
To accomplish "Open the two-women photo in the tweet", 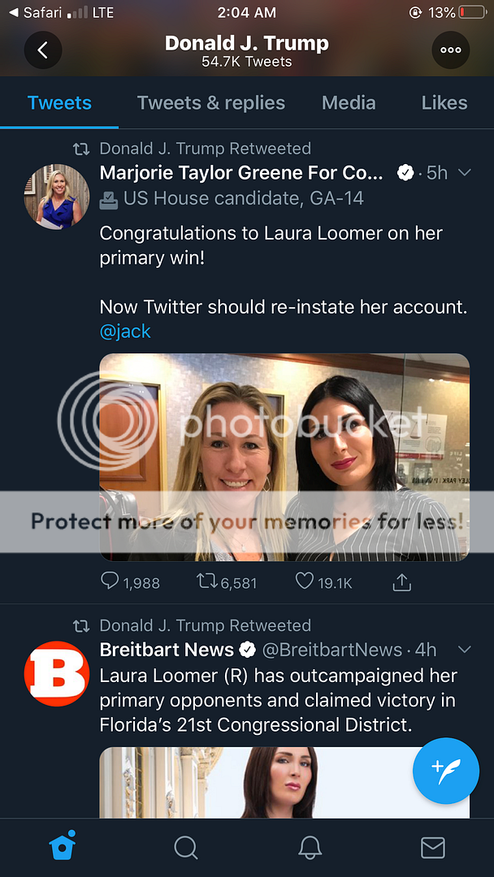I will tap(284, 456).
